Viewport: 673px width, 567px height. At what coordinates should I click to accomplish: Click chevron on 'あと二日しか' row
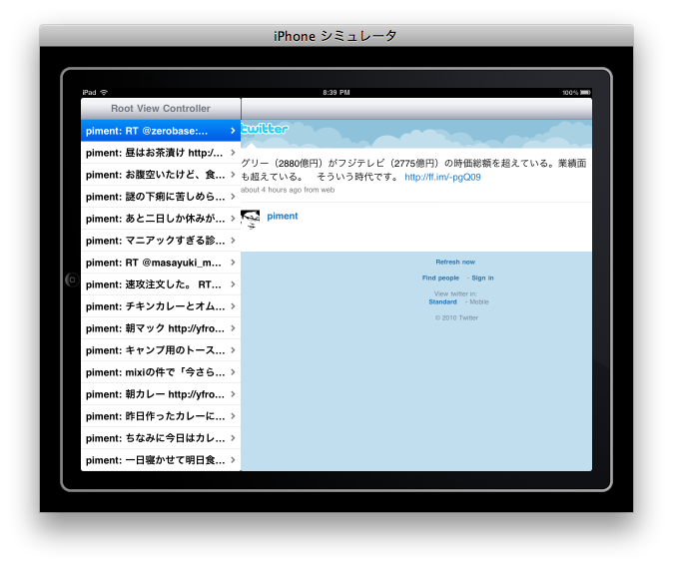pyautogui.click(x=233, y=218)
